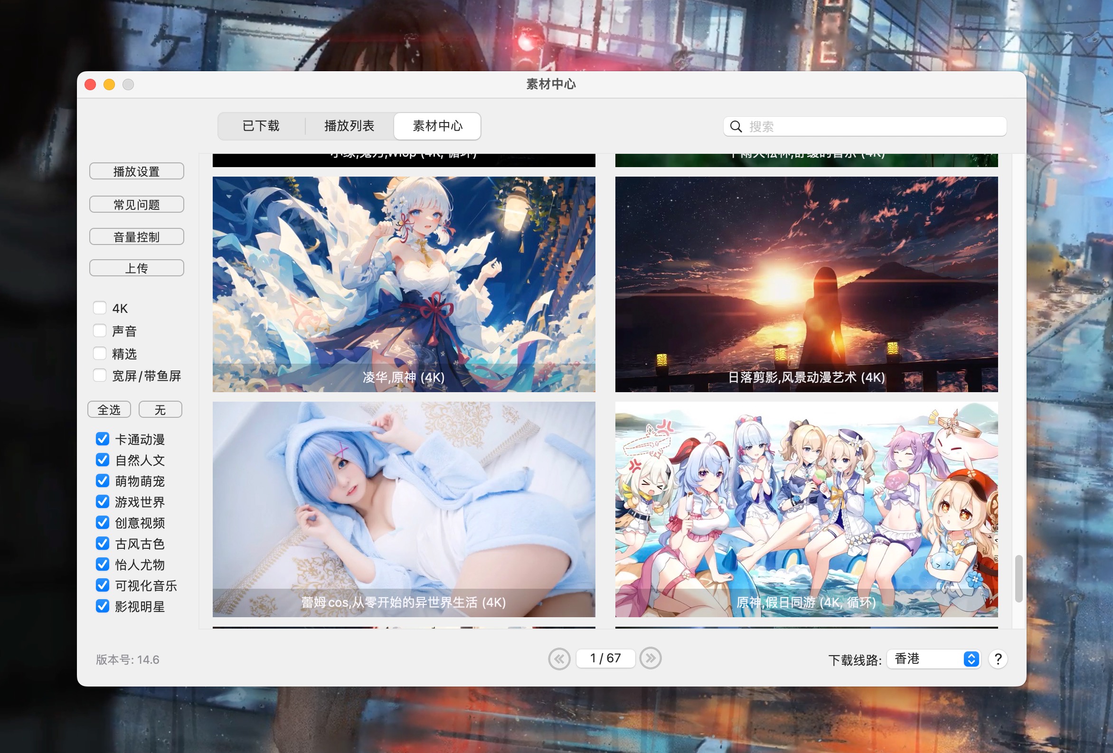
Task: Click the 无 deselect all button
Action: (160, 410)
